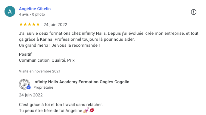Click "Visité en novembre 2021" text
Screen dimensions: 206x115
pos(40,71)
